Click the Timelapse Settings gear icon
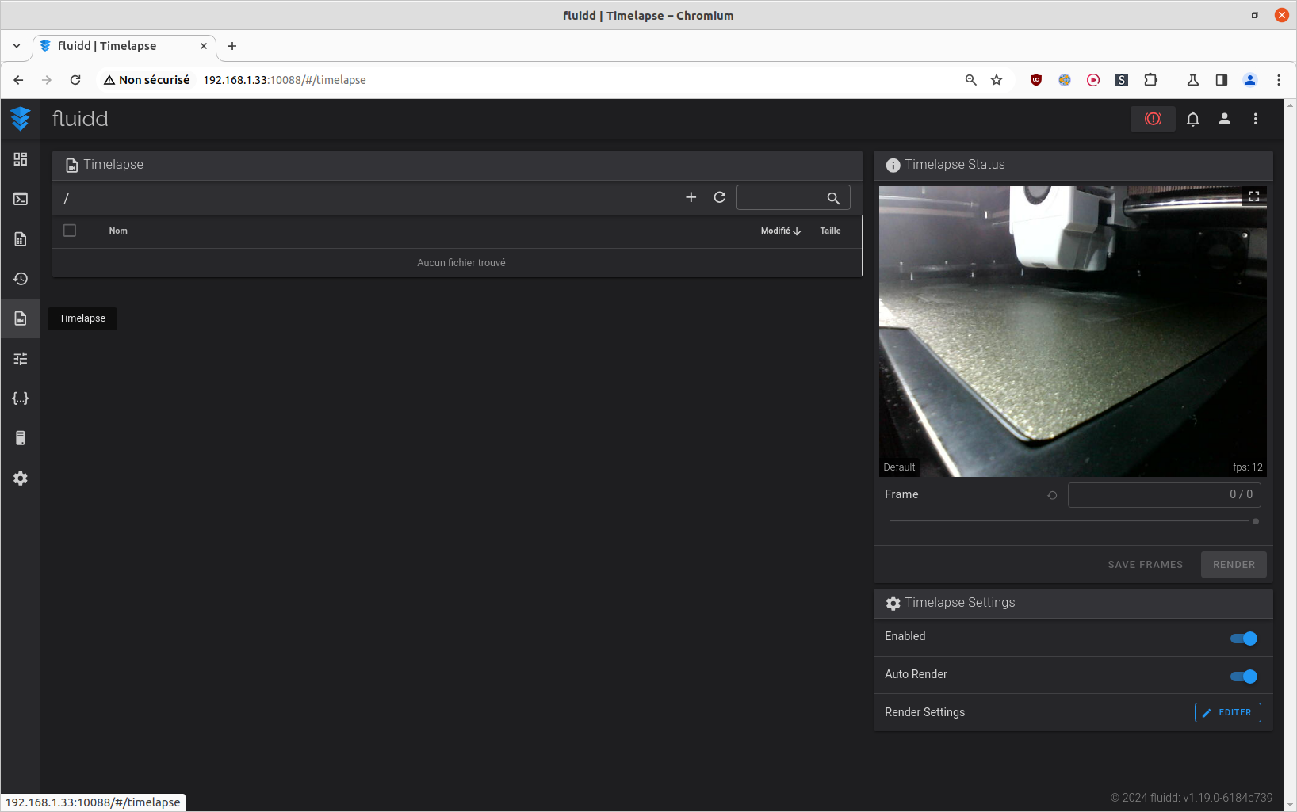Image resolution: width=1297 pixels, height=812 pixels. (893, 604)
